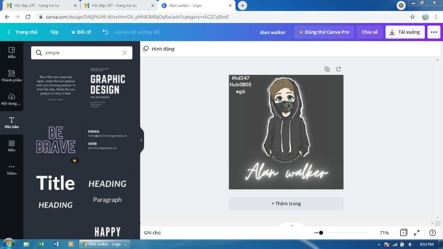
Task: Close the Alan walker - Logo tab
Action: 230,5
